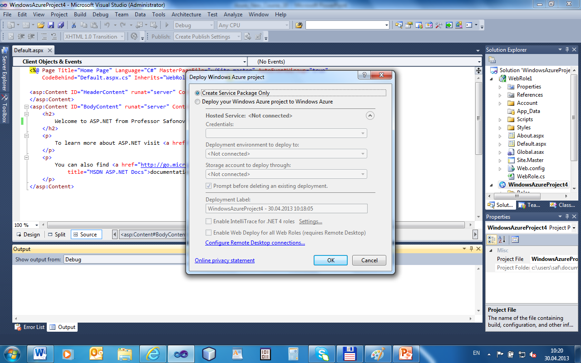Open the Analyze menu
Screen dimensions: 581x363
233,15
